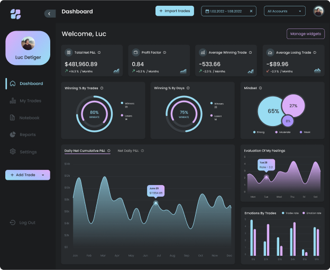The image size is (330, 270).
Task: Click the Import trades button
Action: tap(175, 11)
